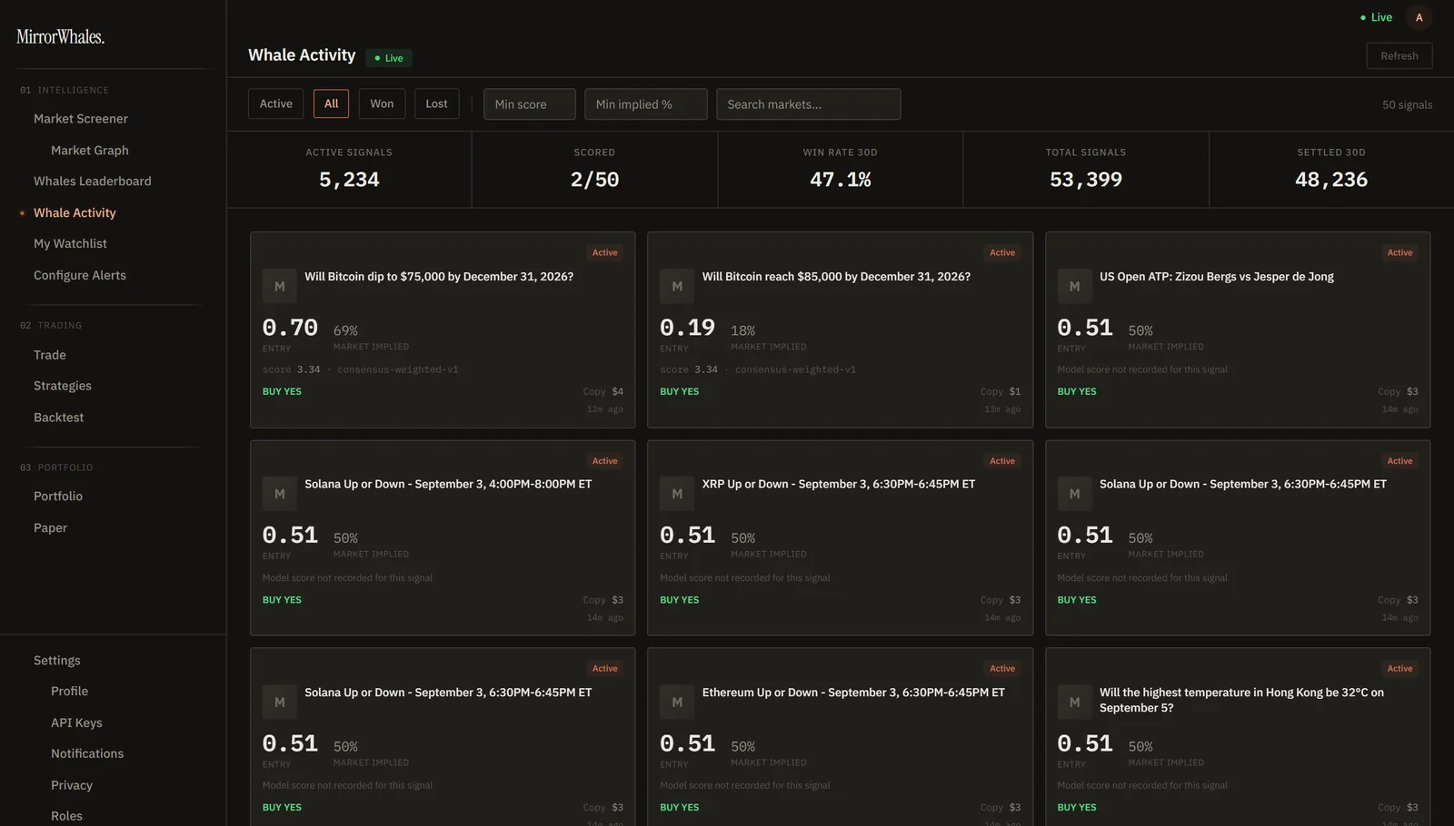Screen dimensions: 1454x826
Task: Open the Backtest page
Action: point(58,417)
